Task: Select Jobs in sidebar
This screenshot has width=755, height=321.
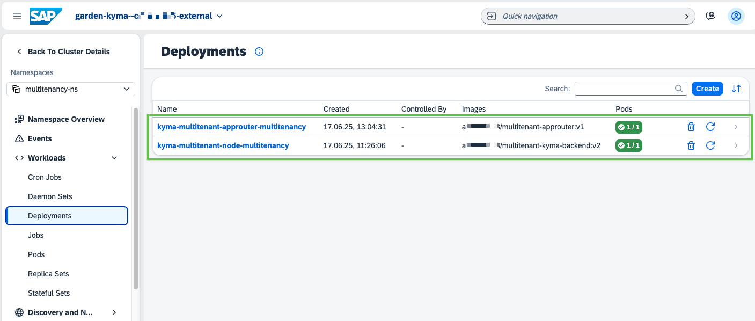Action: pos(35,235)
